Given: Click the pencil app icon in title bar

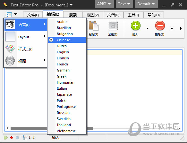Looking at the screenshot, I should pyautogui.click(x=5, y=5).
